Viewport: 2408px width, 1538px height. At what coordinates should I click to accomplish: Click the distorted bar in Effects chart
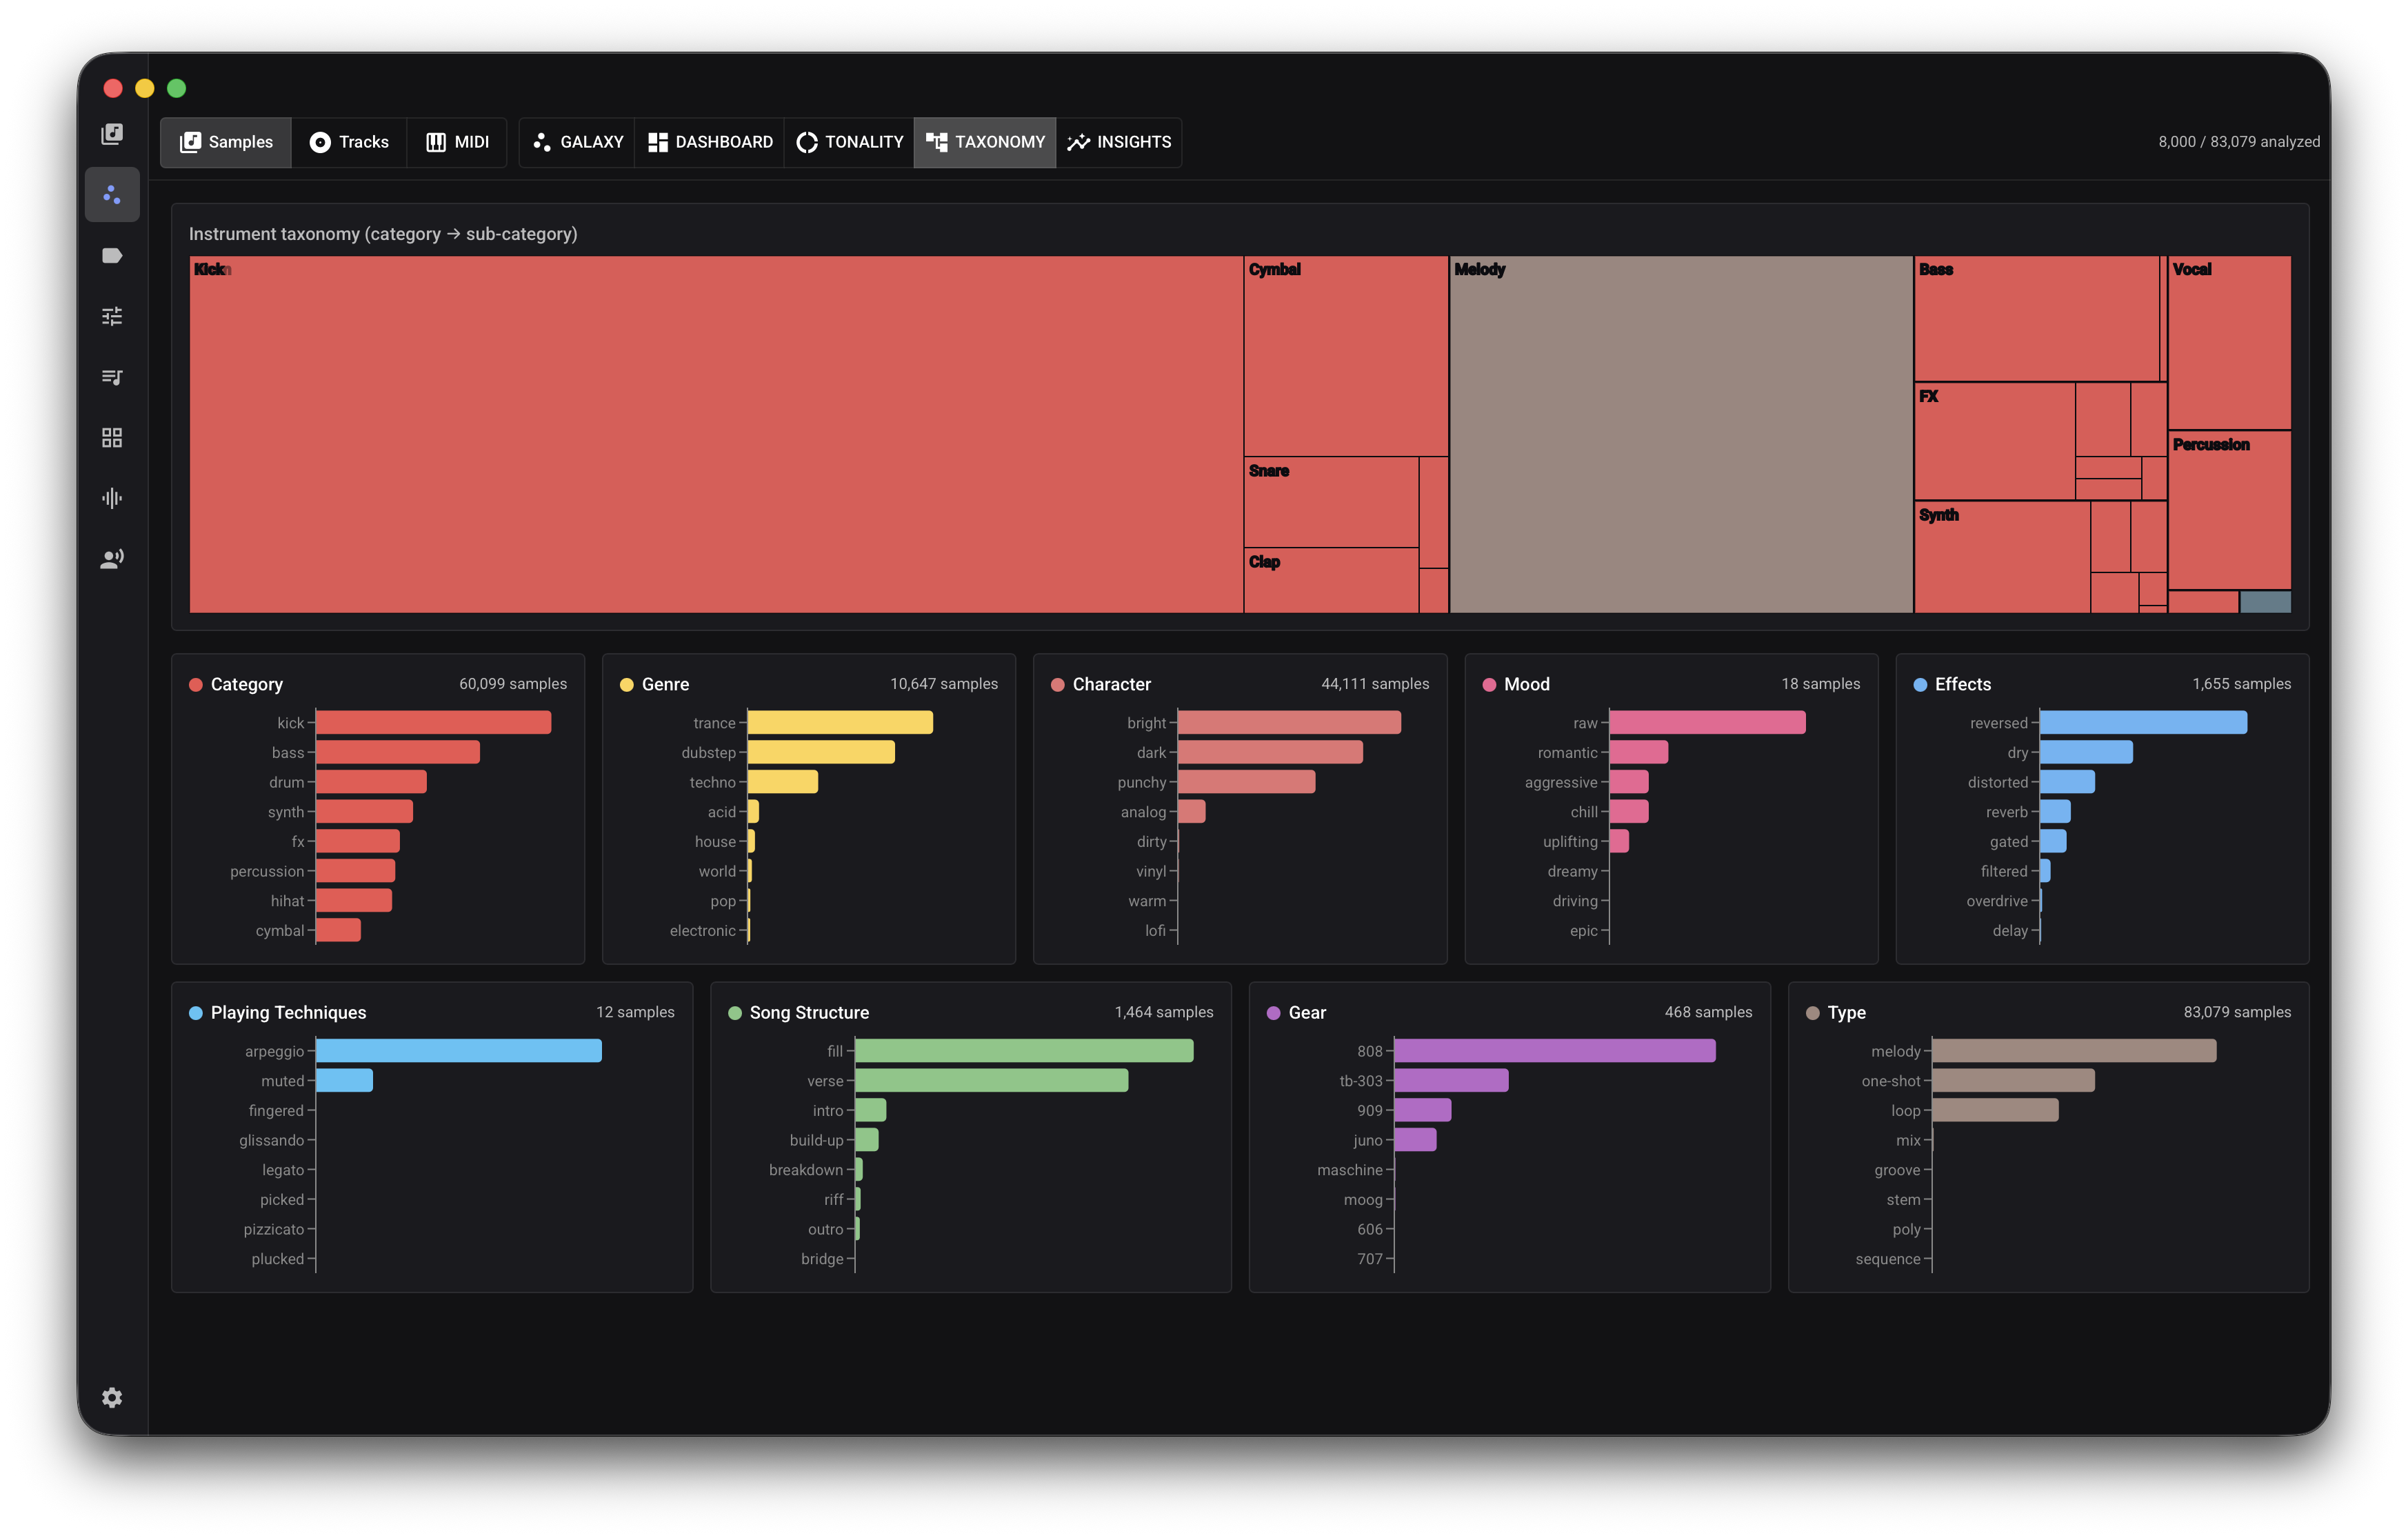pyautogui.click(x=2068, y=782)
